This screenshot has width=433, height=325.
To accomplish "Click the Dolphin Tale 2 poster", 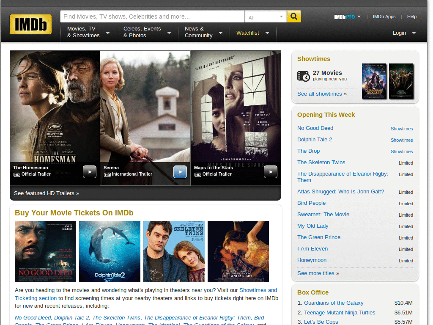I will tap(110, 251).
